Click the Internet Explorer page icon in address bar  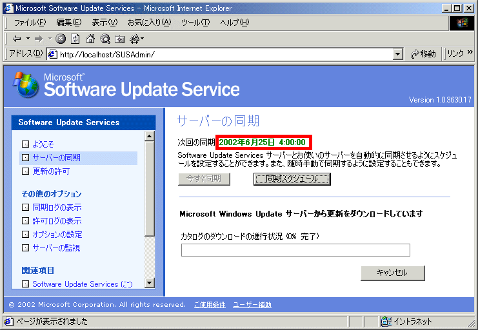coord(52,55)
